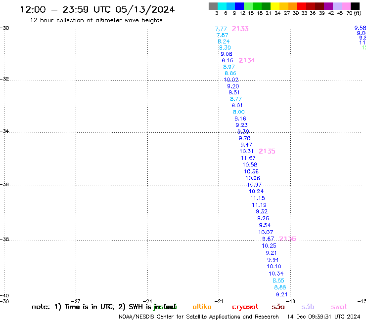Click the title 12:00 – 23:59 UTC 05/13/2024
366x321 pixels.
(97, 9)
